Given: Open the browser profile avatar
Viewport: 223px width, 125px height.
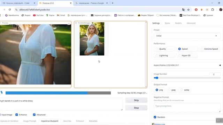Looking at the screenshot, I should pyautogui.click(x=221, y=10).
